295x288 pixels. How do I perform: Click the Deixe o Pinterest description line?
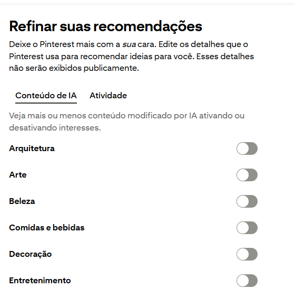tap(129, 44)
